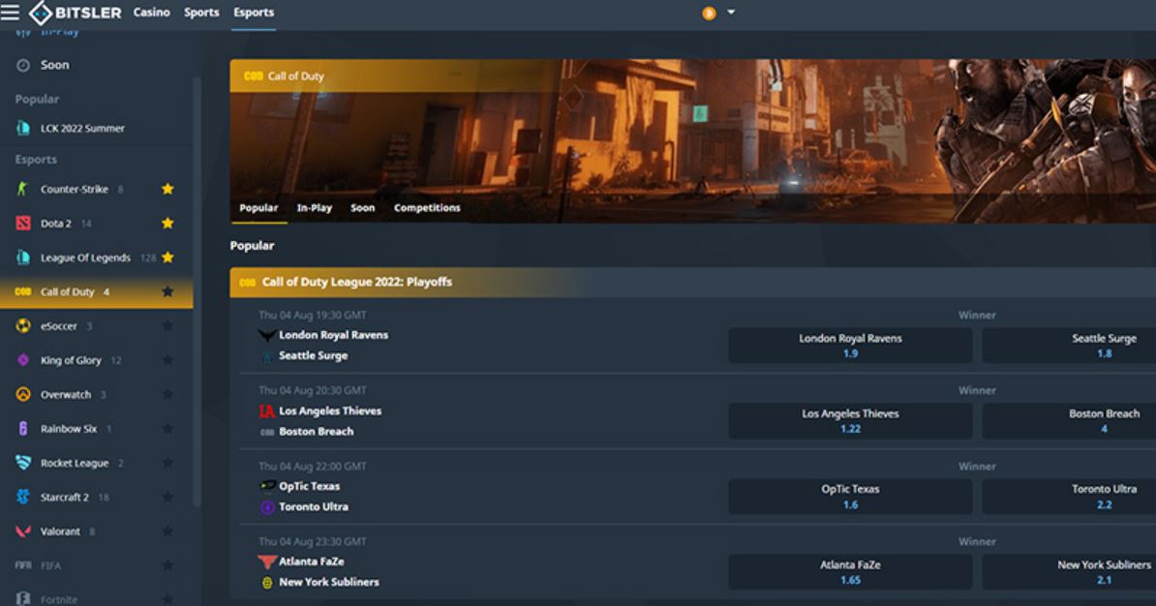Screen dimensions: 1156x606
Task: Favorite King of Glory with its star
Action: point(168,360)
